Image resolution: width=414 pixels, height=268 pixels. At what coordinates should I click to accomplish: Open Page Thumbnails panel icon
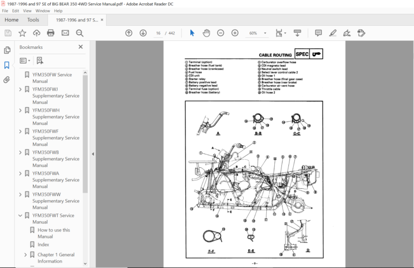point(7,50)
